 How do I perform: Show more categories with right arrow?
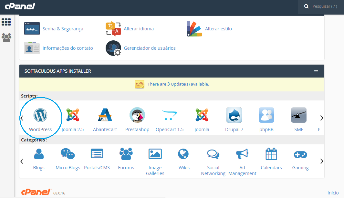coord(321,162)
